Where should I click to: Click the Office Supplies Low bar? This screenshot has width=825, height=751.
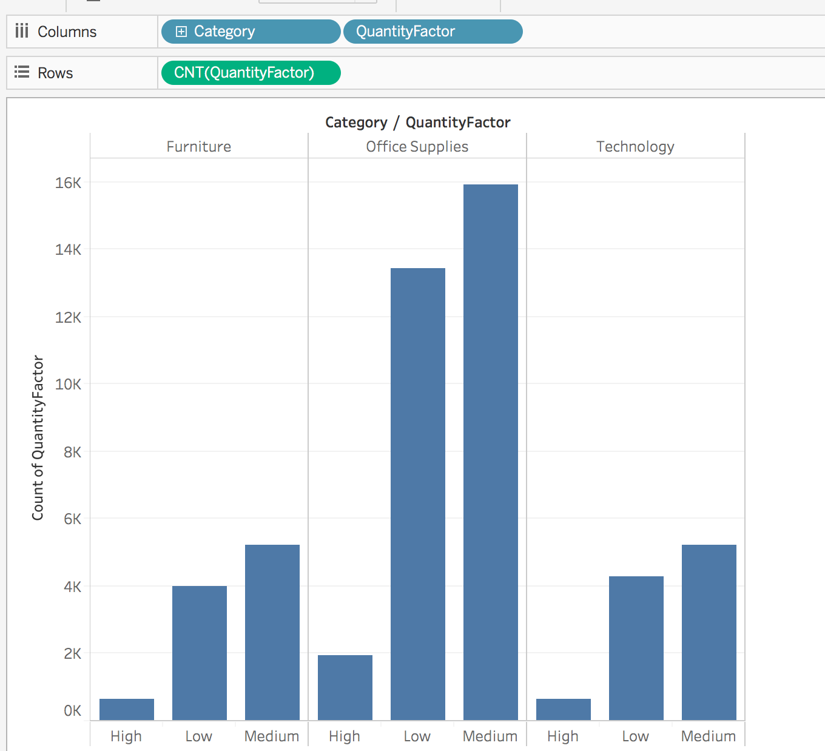(417, 494)
